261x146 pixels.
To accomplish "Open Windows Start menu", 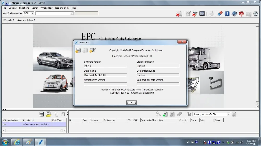I will (x=5, y=142).
